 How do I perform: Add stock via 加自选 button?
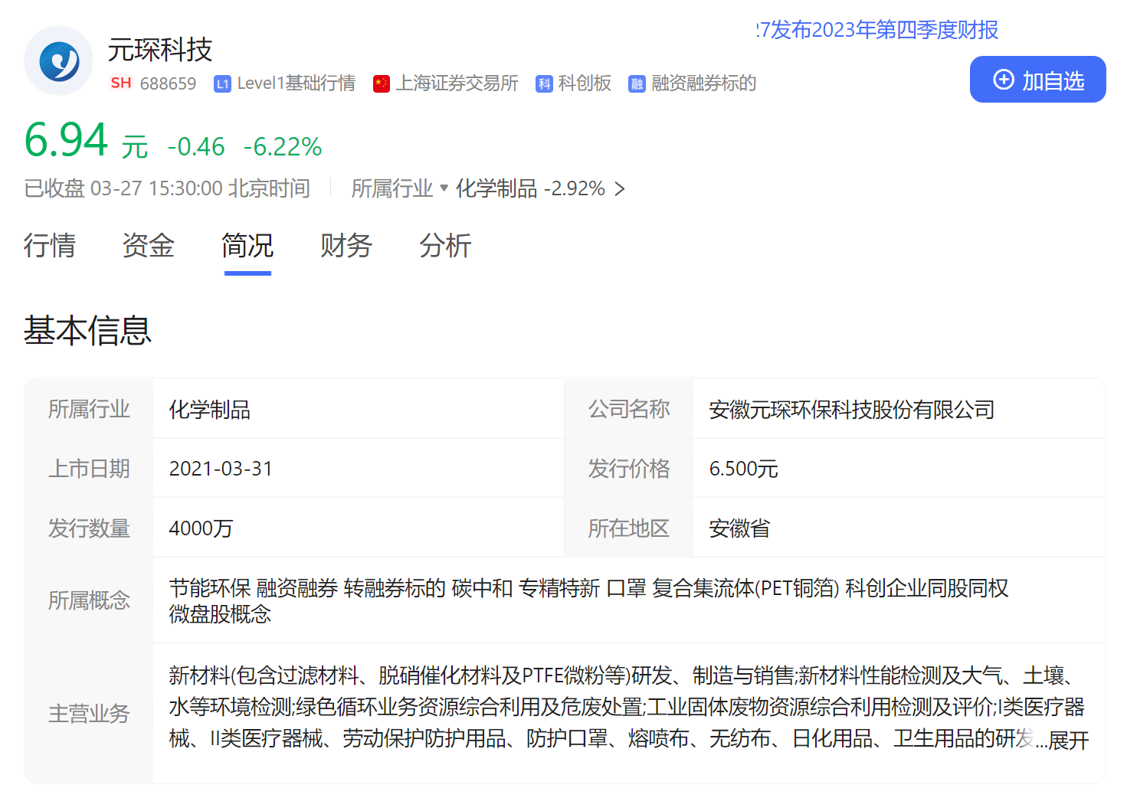click(x=1037, y=80)
